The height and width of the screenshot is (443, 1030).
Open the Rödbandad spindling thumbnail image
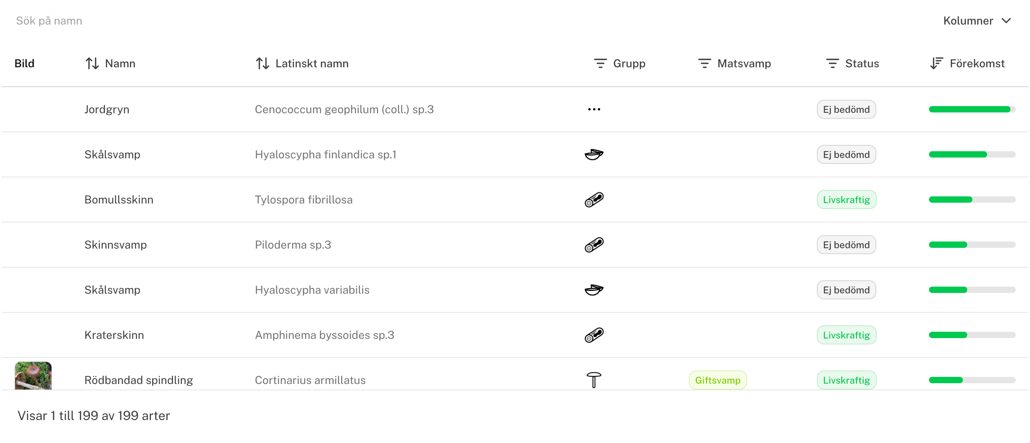click(33, 375)
